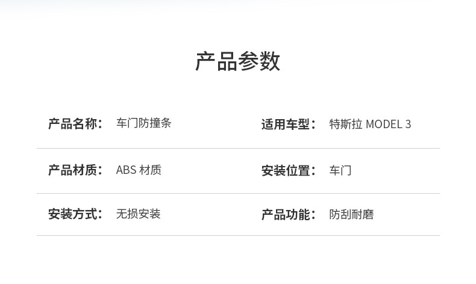This screenshot has height=284, width=476.
Task: Select the 产品名称 label
Action: [75, 124]
